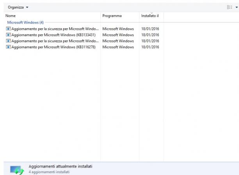239x175 pixels.
Task: Open the Organizza dropdown menu
Action: (18, 7)
